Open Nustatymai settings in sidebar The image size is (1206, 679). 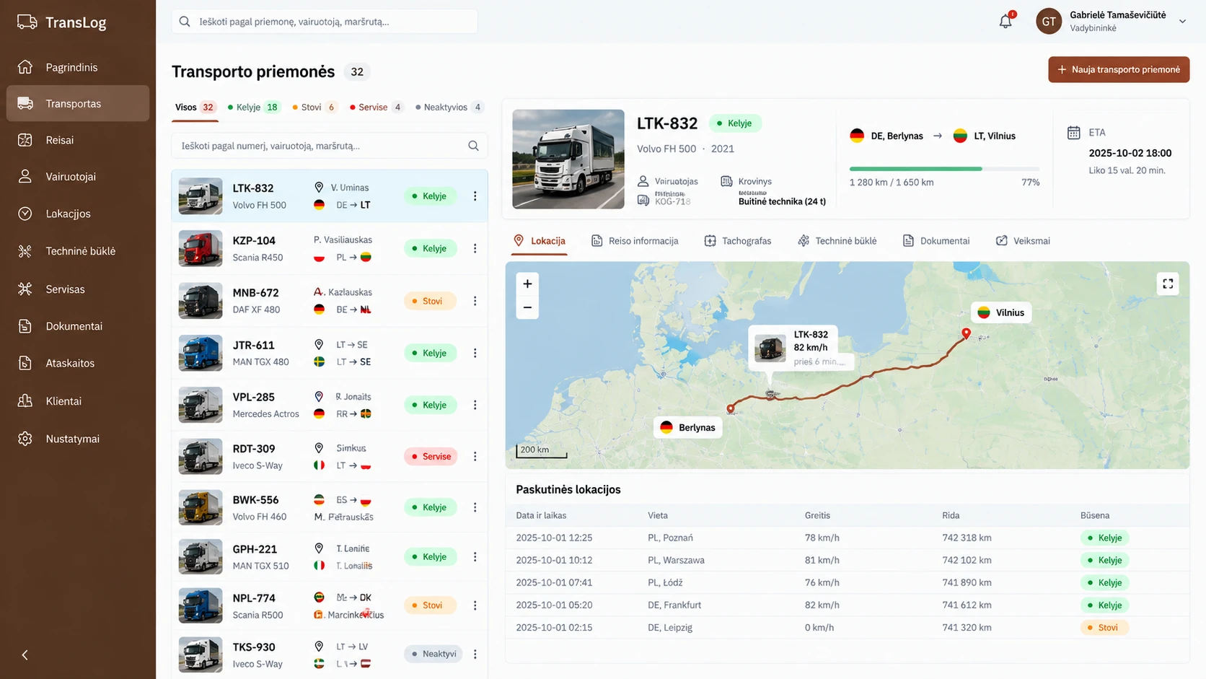coord(78,439)
